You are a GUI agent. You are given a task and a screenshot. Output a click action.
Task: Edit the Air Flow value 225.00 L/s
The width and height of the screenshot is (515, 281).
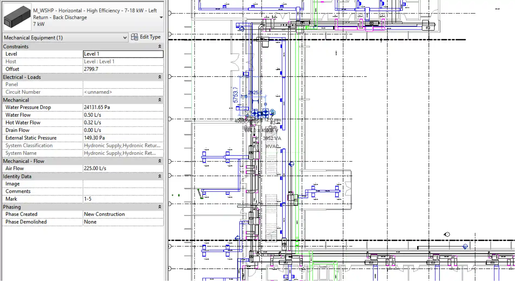123,168
